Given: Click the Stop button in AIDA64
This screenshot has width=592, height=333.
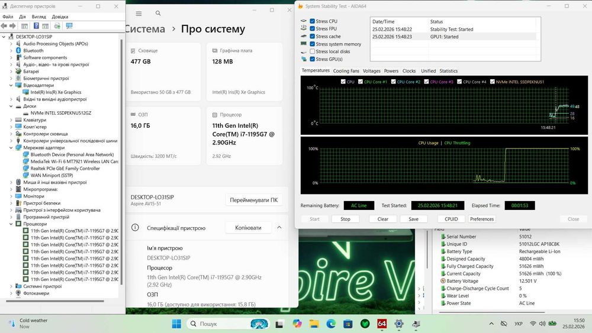Looking at the screenshot, I should (x=345, y=219).
